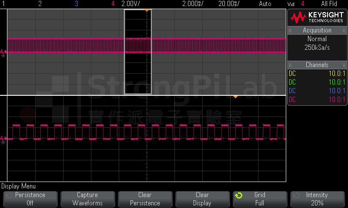Click the Normal acquisition mode text
The image size is (348, 208).
317,39
